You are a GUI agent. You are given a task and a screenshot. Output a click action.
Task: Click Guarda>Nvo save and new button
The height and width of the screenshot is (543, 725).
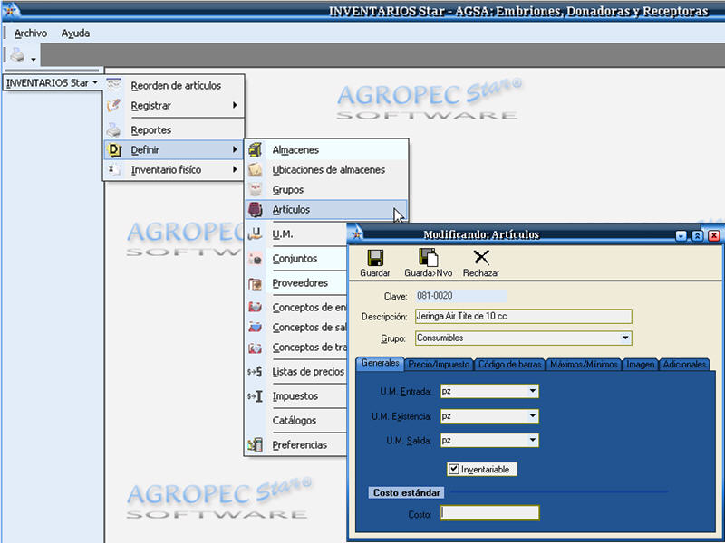[x=428, y=263]
